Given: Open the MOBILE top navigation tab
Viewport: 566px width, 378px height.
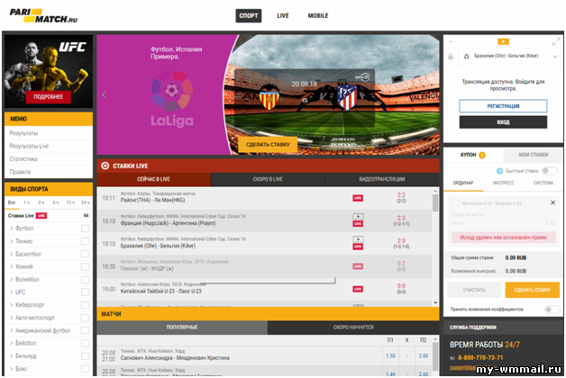Looking at the screenshot, I should coord(318,15).
